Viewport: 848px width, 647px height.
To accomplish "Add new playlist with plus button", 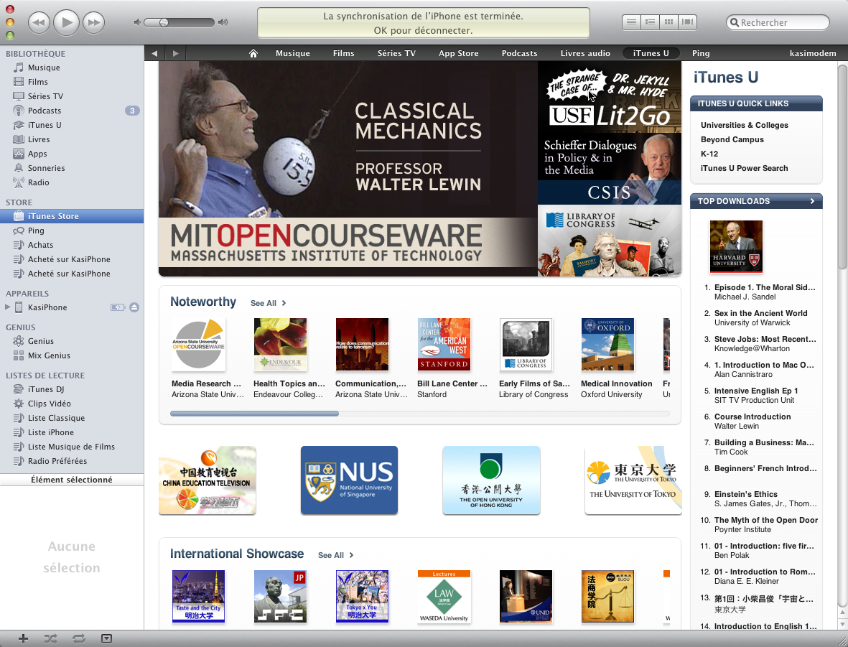I will click(x=23, y=639).
